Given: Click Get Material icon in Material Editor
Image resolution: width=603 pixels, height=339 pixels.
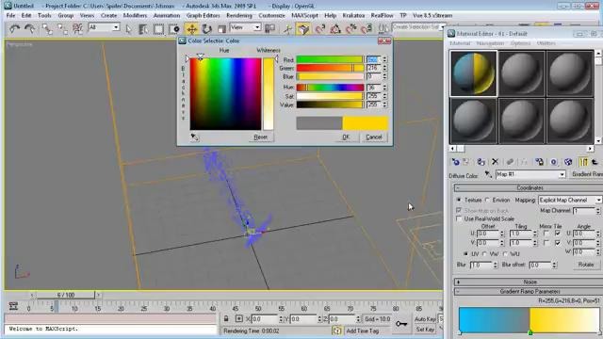Looking at the screenshot, I should click(456, 162).
